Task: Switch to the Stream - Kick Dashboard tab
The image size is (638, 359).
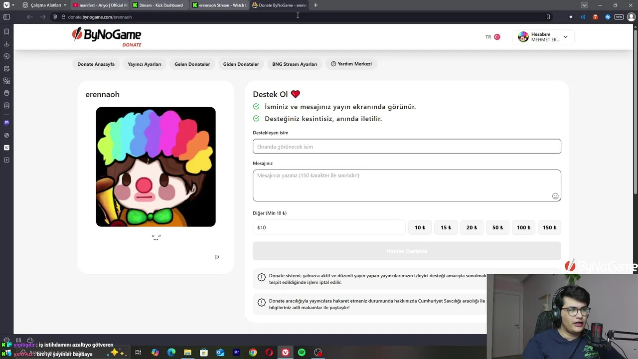Action: [159, 5]
